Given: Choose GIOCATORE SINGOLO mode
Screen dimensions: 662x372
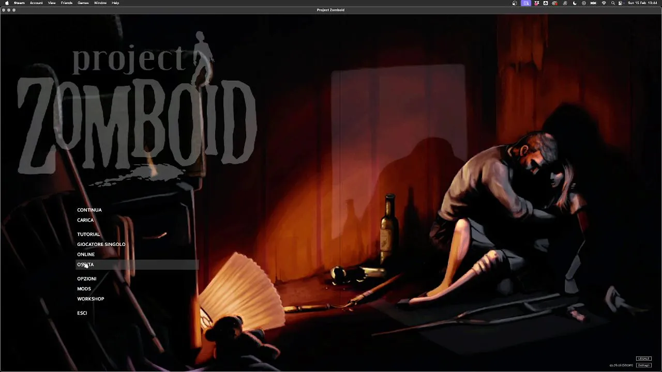Looking at the screenshot, I should coord(101,244).
